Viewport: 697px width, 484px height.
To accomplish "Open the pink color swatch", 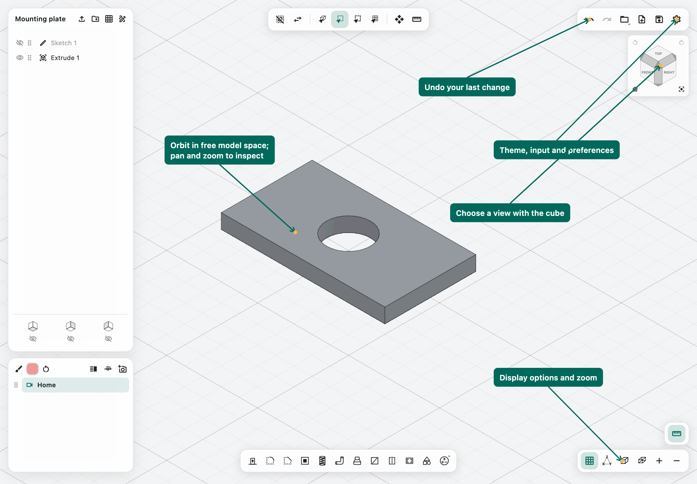I will tap(32, 369).
